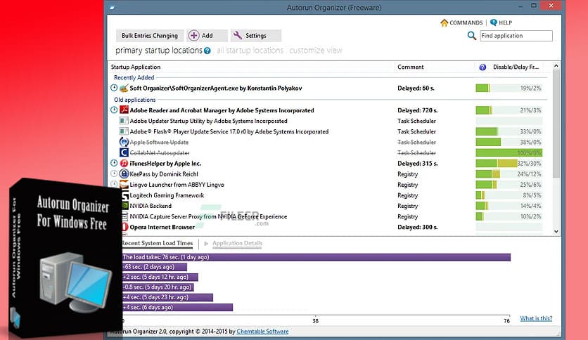The image size is (588, 340).
Task: Open Settings with the wrench icon
Action: click(255, 36)
